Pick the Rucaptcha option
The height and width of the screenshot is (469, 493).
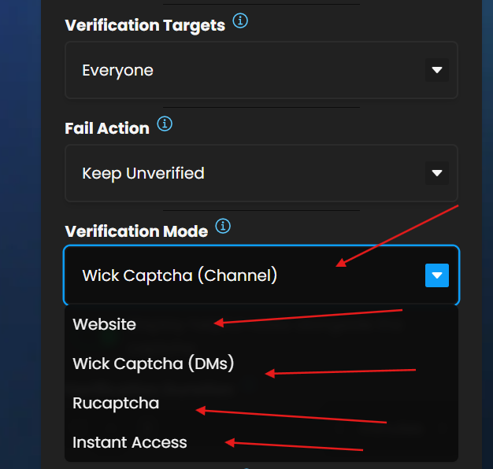click(116, 403)
